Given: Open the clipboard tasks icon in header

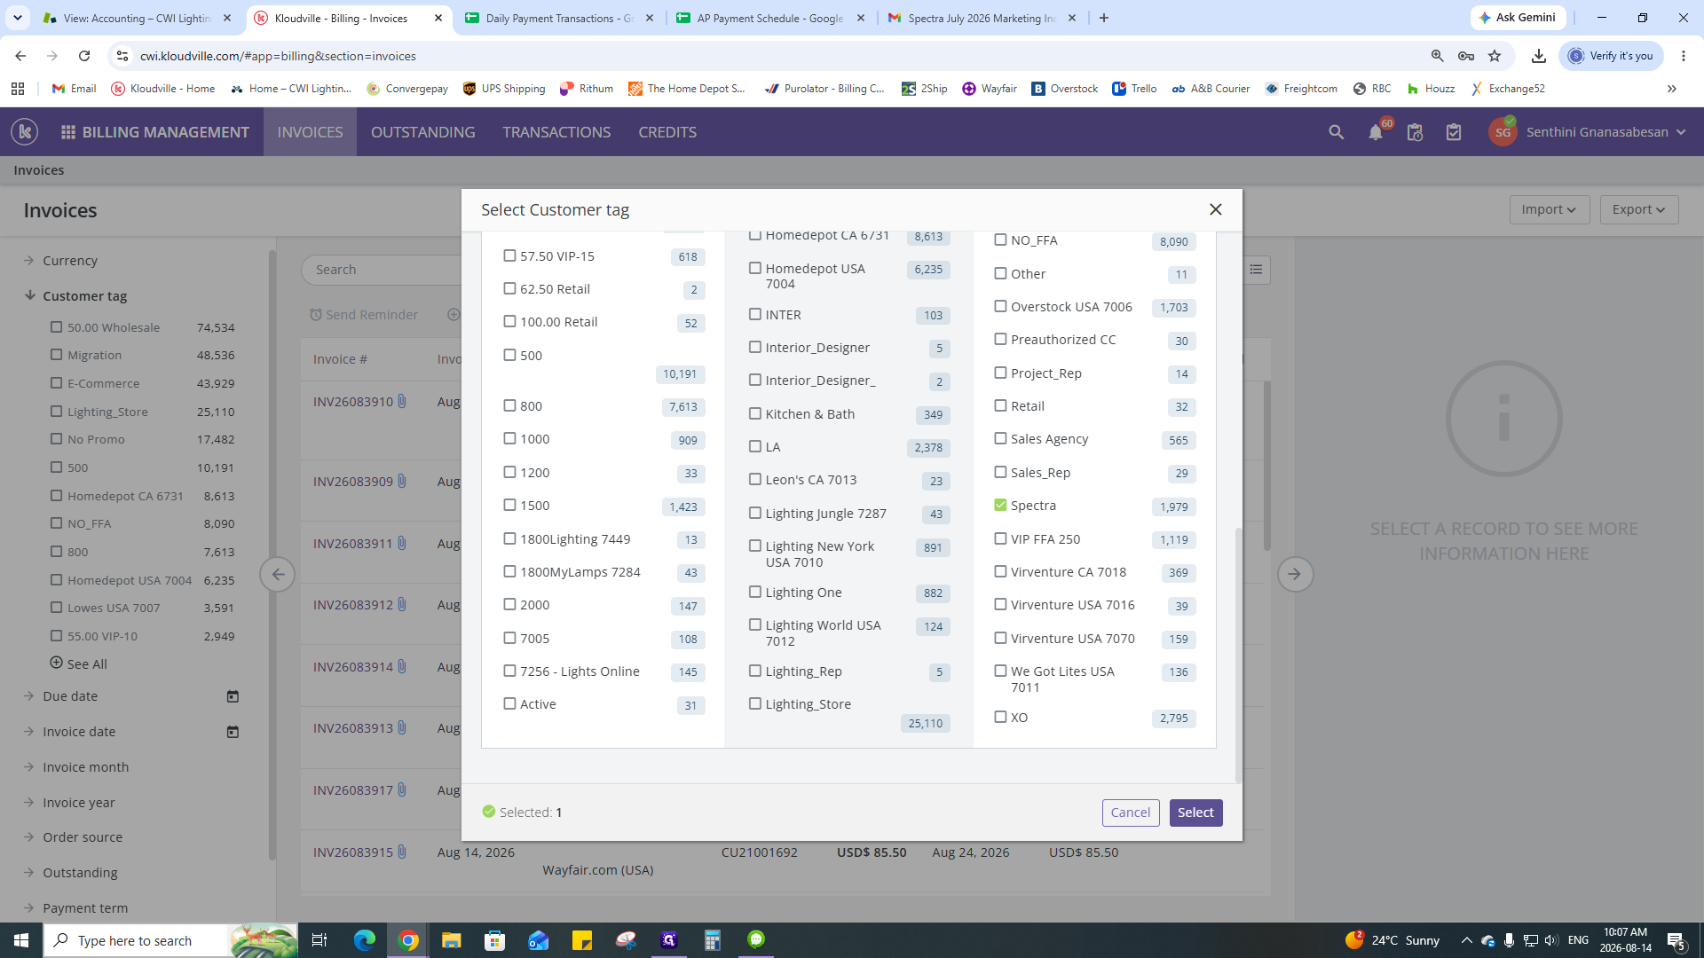Looking at the screenshot, I should 1454,132.
